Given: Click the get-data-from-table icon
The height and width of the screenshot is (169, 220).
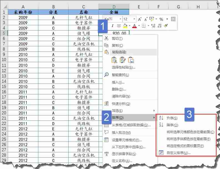Looking at the screenshot, I should pyautogui.click(x=106, y=125).
